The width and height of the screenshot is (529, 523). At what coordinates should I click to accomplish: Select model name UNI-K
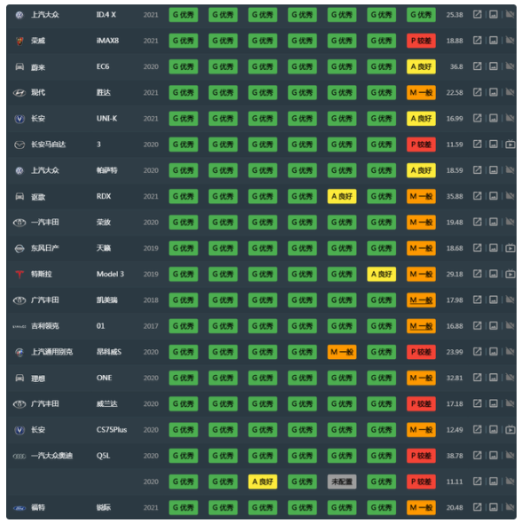(106, 119)
